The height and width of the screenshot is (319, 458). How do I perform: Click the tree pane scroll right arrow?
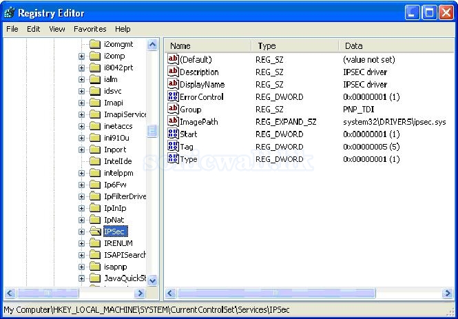click(x=140, y=293)
